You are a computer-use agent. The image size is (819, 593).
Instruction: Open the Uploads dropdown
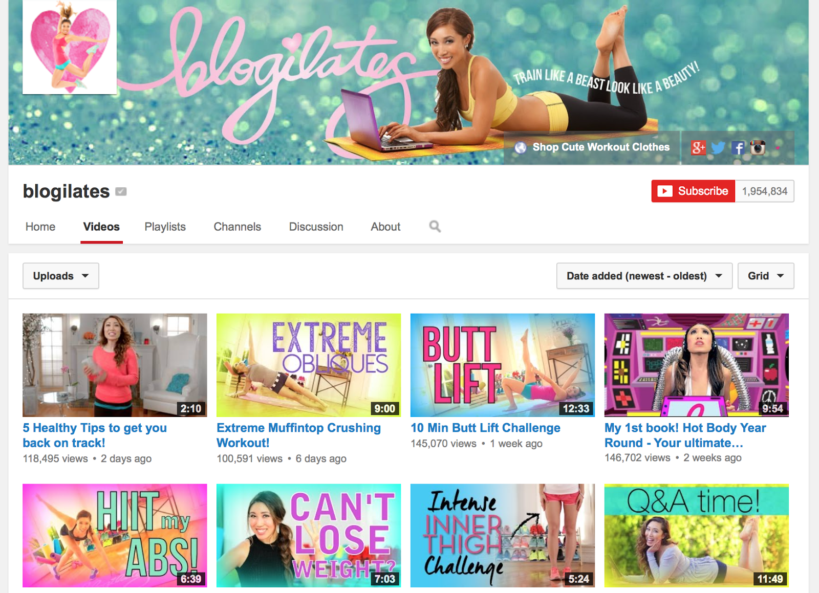[x=61, y=276]
